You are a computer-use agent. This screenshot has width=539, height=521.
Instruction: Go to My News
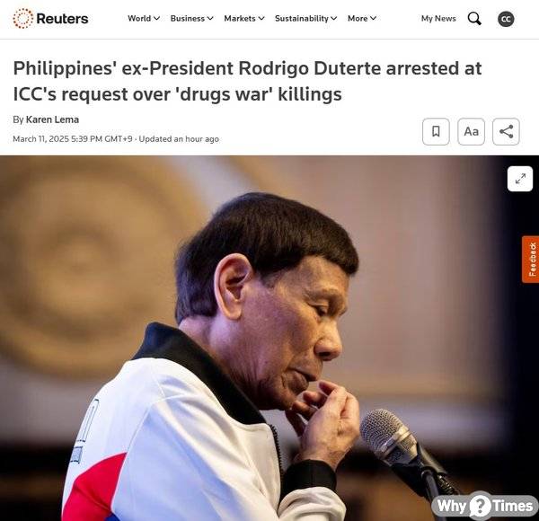tap(438, 19)
